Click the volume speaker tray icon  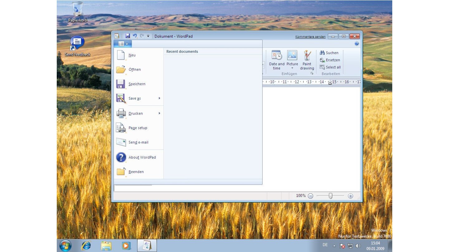point(358,246)
